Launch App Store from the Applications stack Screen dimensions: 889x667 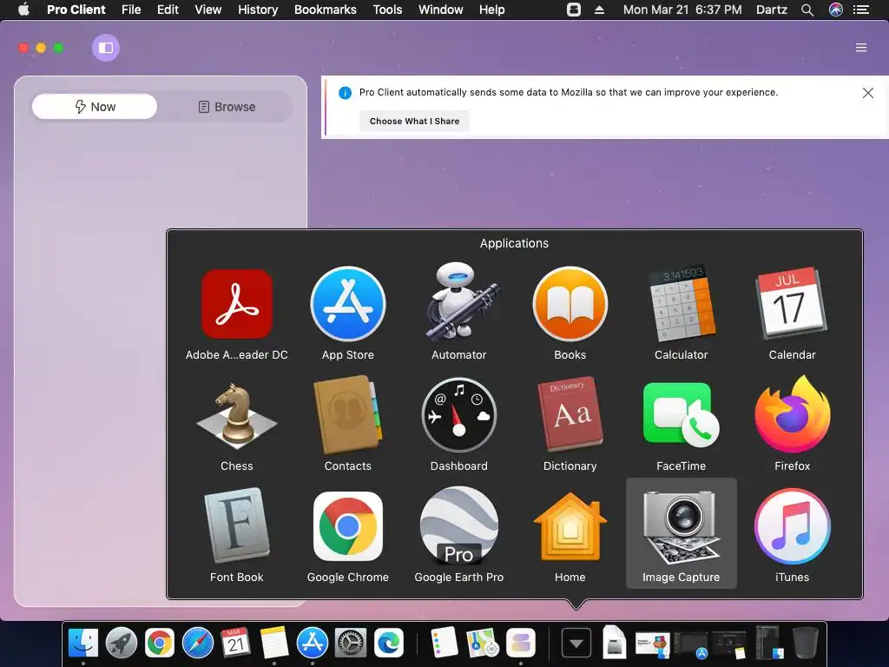pyautogui.click(x=347, y=305)
